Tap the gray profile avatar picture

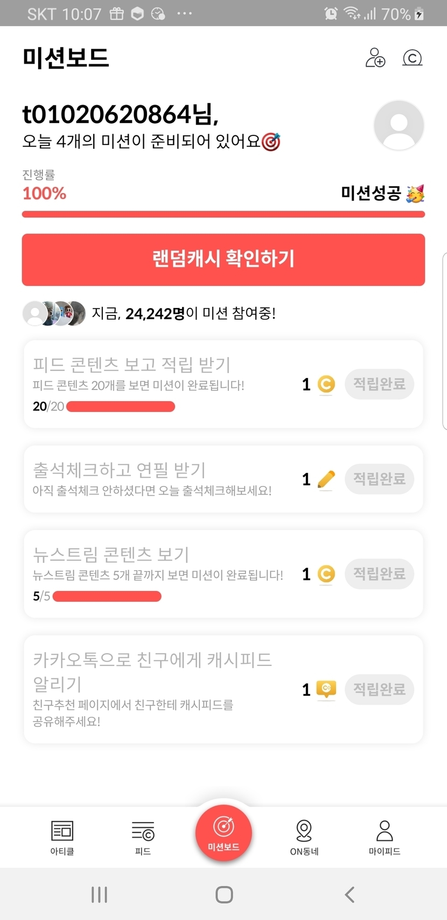[x=399, y=125]
